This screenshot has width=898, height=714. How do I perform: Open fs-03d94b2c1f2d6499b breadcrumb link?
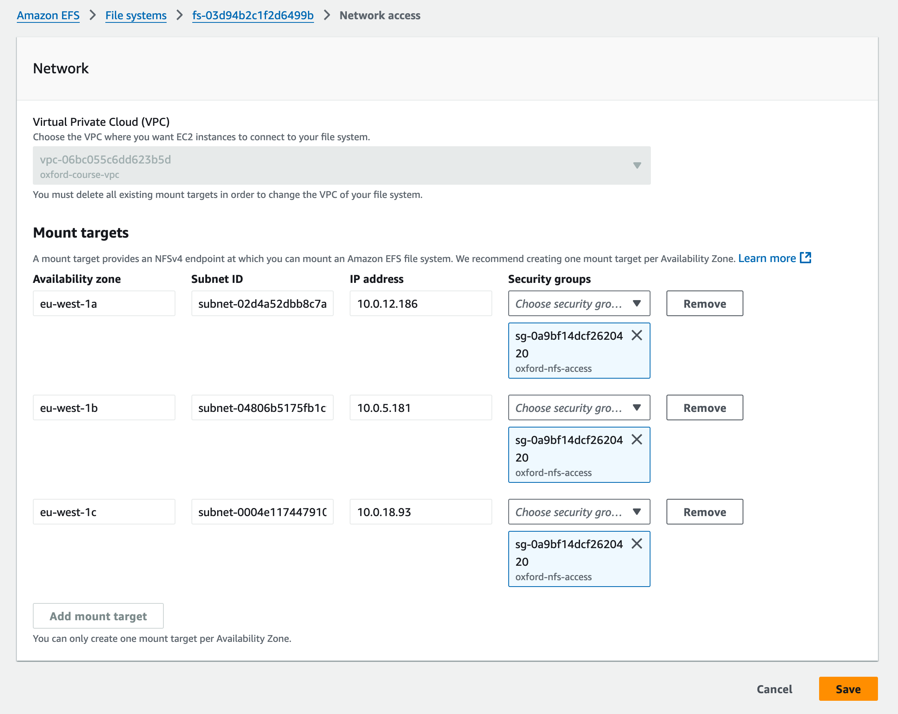pos(253,15)
